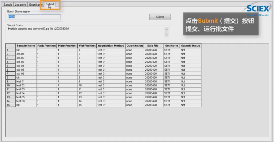274x142 pixels.
Task: Click the std-01 sample name cell
Action: click(x=26, y=54)
